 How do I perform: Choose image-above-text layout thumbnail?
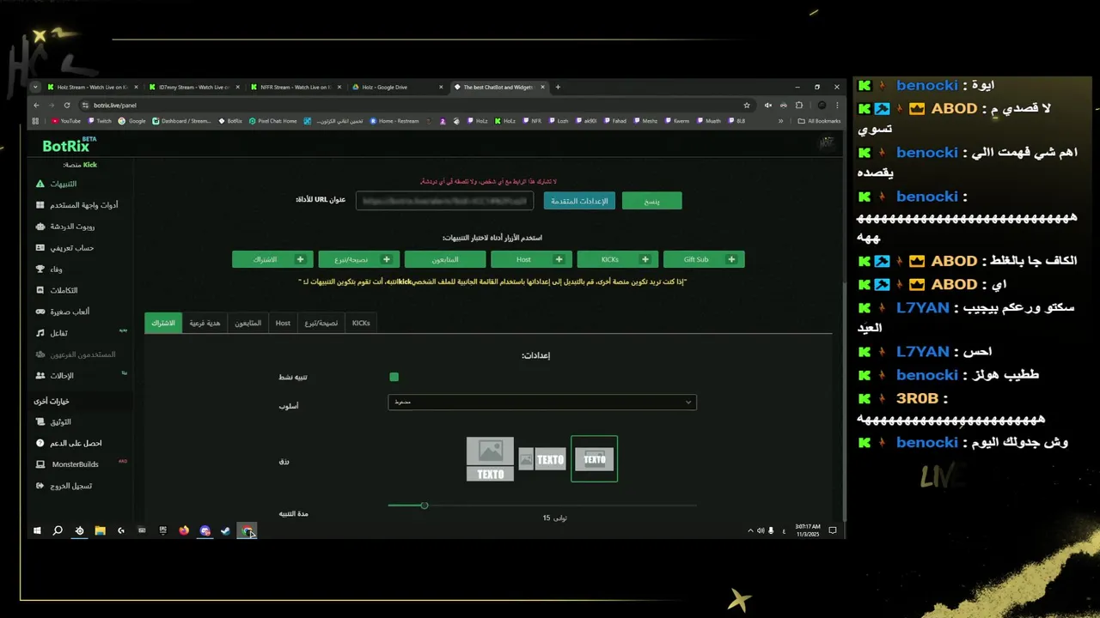(490, 459)
